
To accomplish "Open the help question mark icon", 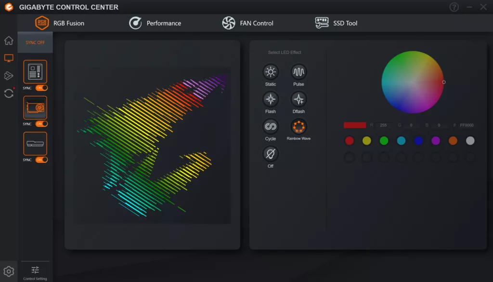I will click(454, 7).
